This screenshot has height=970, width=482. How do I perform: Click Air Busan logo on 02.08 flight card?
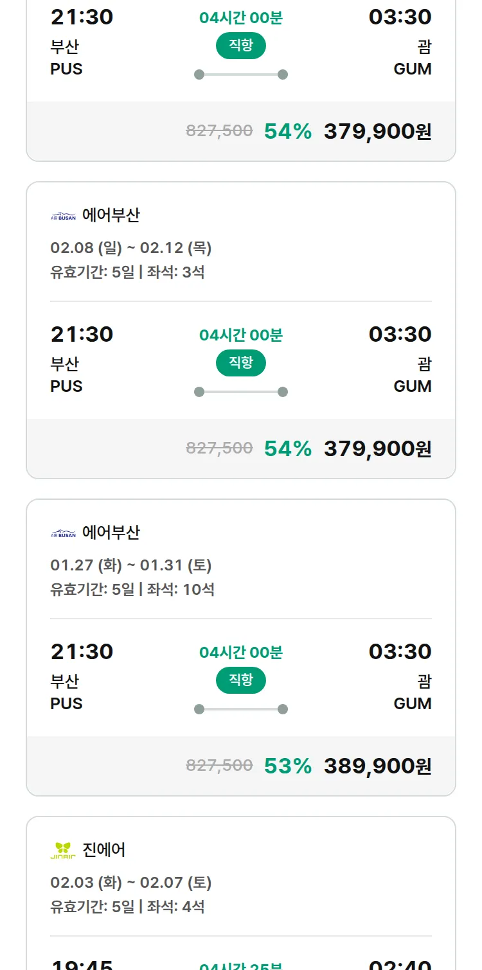click(x=63, y=216)
